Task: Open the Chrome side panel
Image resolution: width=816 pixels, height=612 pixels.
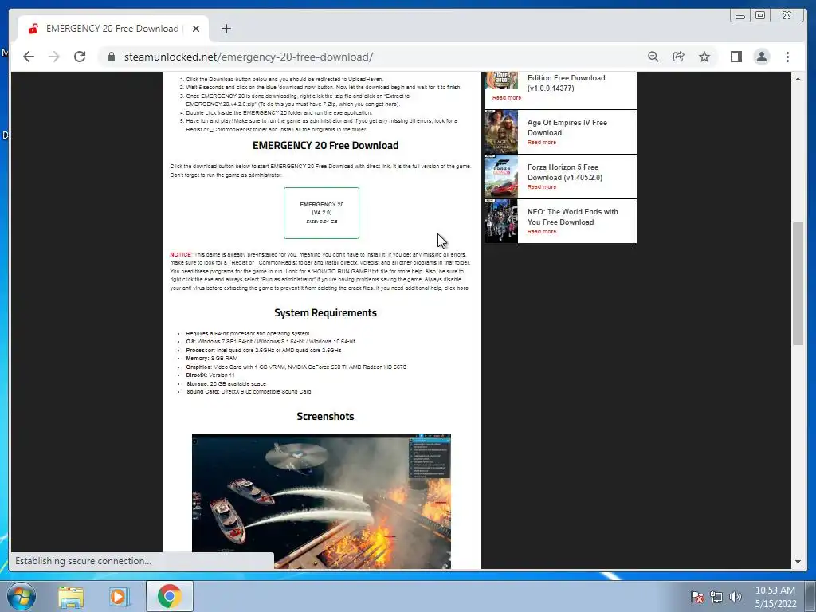Action: [736, 57]
